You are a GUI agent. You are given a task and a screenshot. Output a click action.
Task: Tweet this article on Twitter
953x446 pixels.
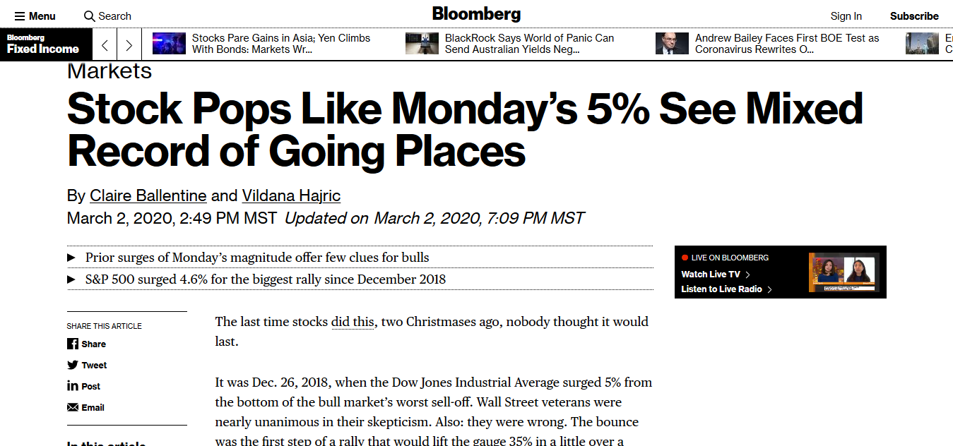pos(86,365)
